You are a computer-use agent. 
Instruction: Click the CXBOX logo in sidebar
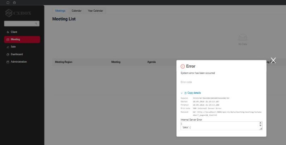click(x=18, y=13)
